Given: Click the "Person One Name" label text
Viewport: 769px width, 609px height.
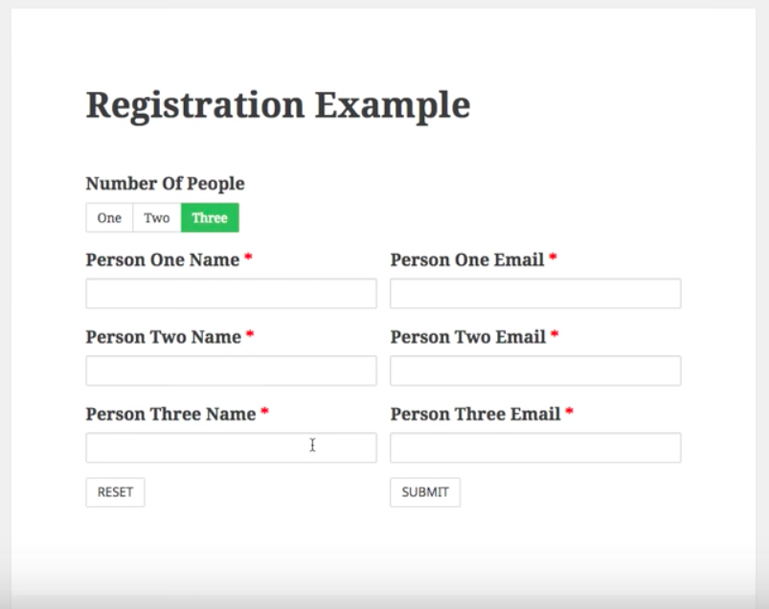Looking at the screenshot, I should click(x=163, y=259).
